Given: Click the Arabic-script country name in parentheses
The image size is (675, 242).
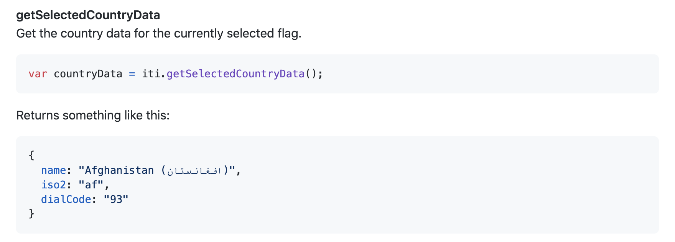Looking at the screenshot, I should pos(194,171).
